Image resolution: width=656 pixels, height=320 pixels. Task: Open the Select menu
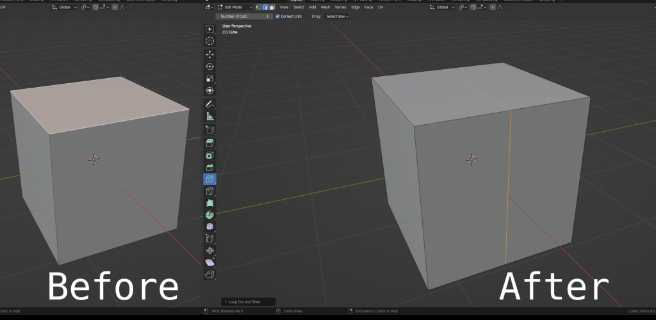point(299,7)
